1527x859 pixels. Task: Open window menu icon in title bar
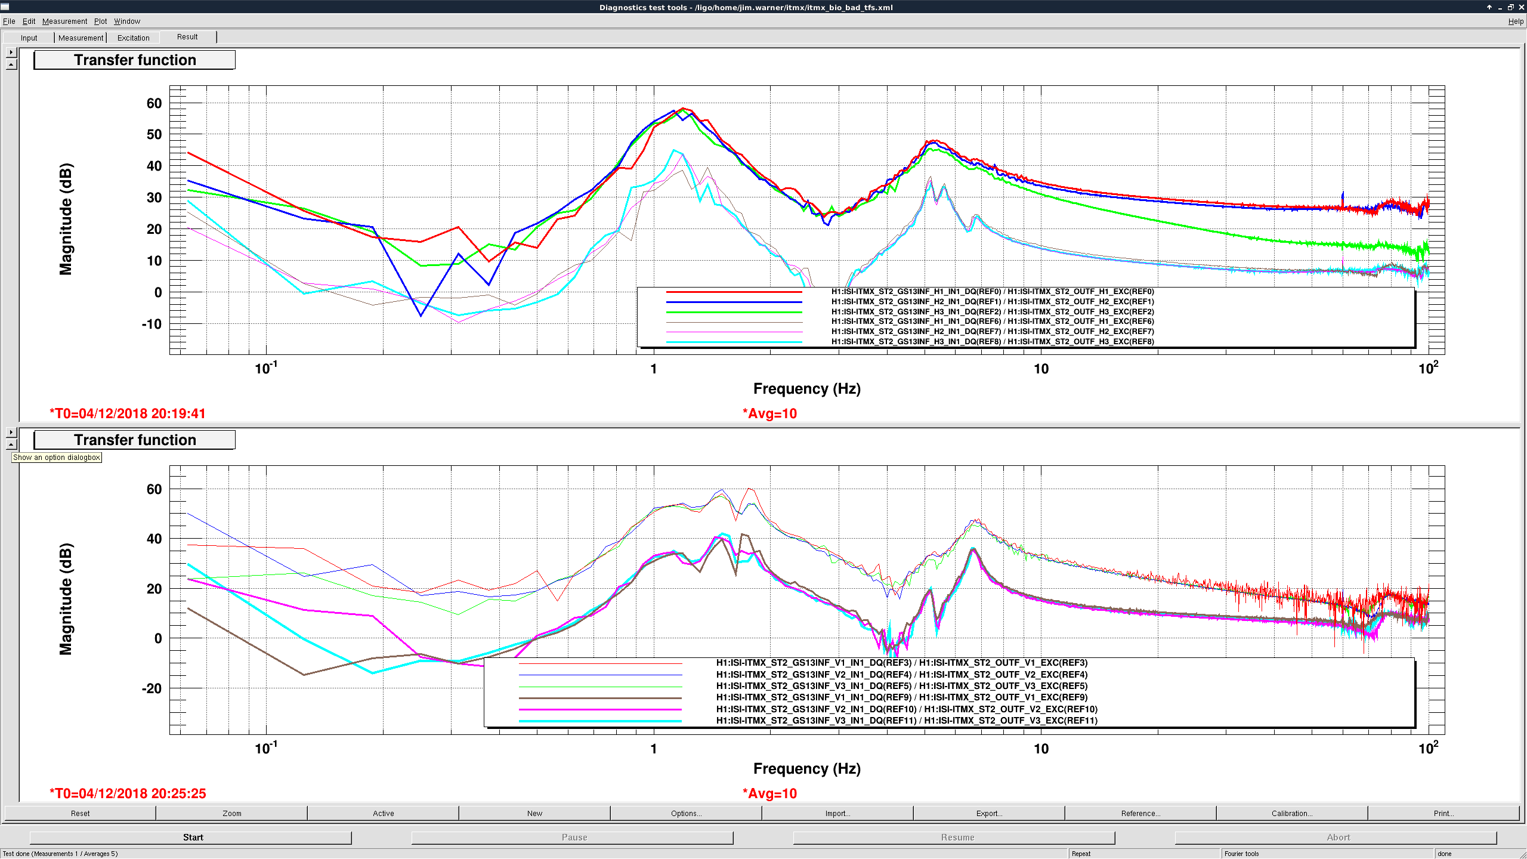tap(5, 7)
